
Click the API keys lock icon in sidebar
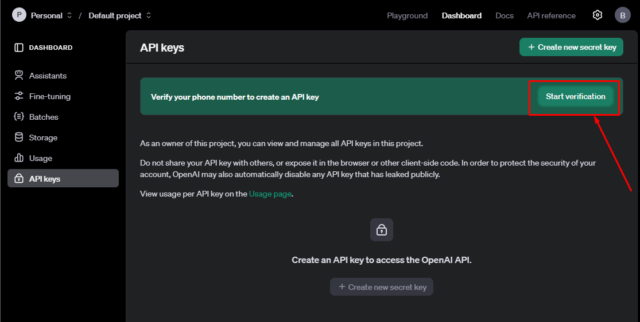click(19, 179)
